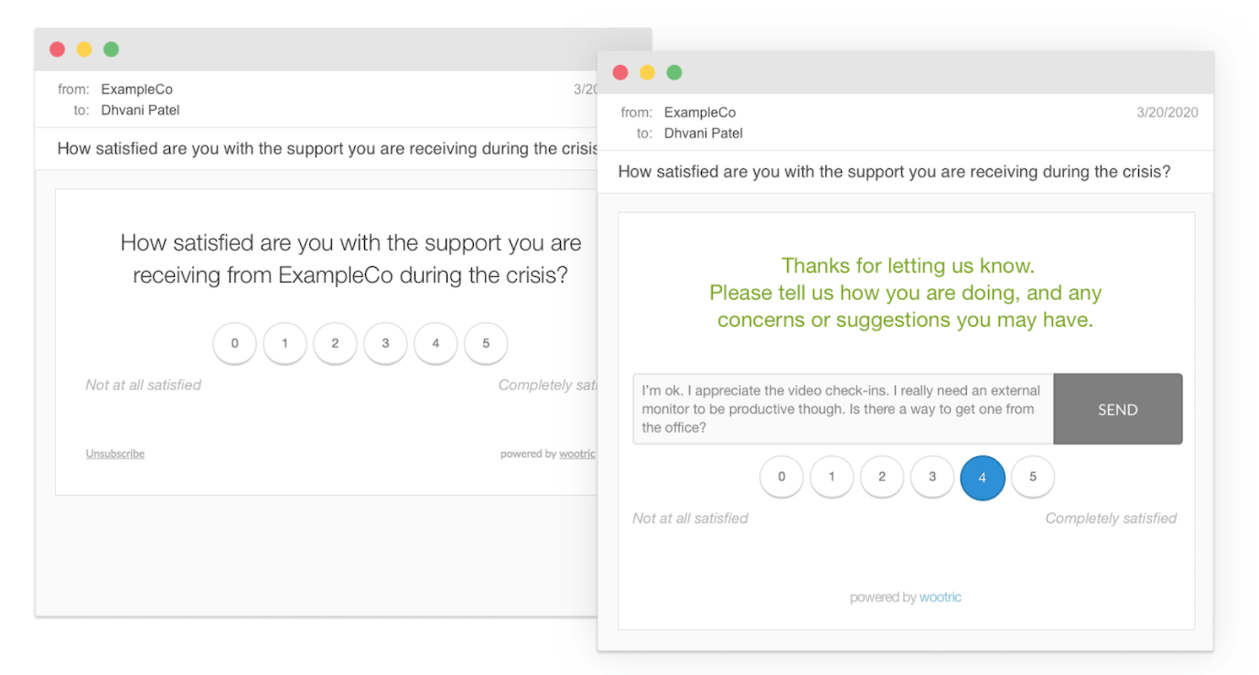Pick score 0 on the front survey
This screenshot has height=675, width=1259.
tap(781, 477)
